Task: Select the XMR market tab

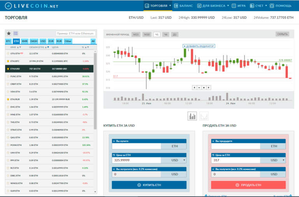Action: pyautogui.click(x=25, y=41)
